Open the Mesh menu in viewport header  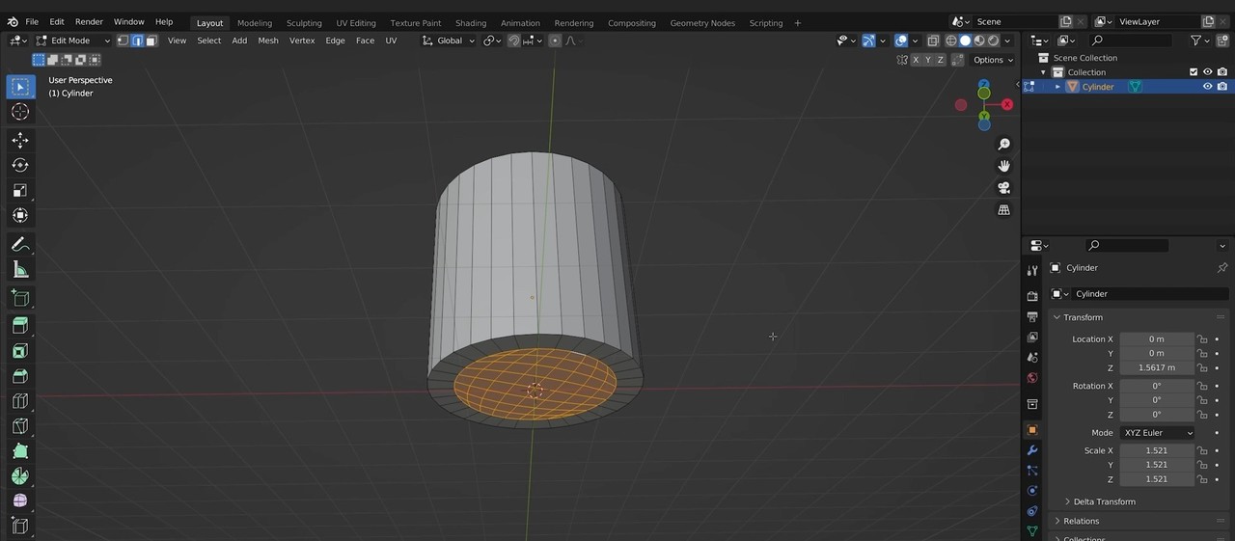tap(268, 41)
